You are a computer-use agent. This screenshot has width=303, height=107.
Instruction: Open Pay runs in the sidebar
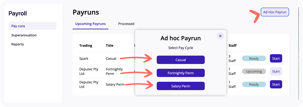[33, 26]
